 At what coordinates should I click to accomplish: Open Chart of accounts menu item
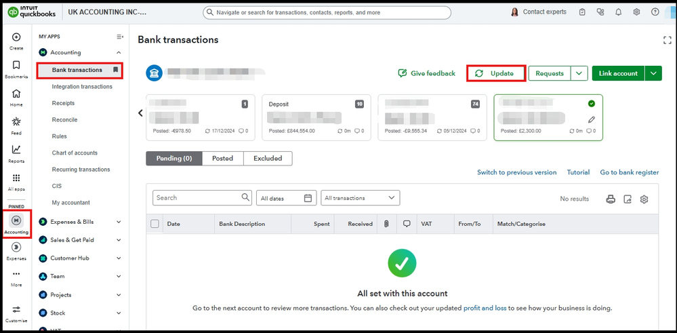[x=75, y=153]
